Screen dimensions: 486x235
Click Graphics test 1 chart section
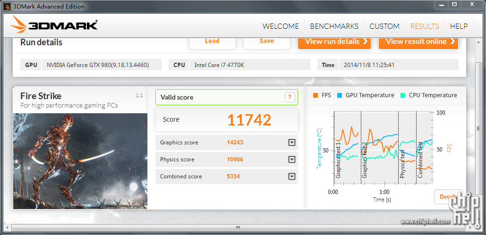(x=347, y=148)
